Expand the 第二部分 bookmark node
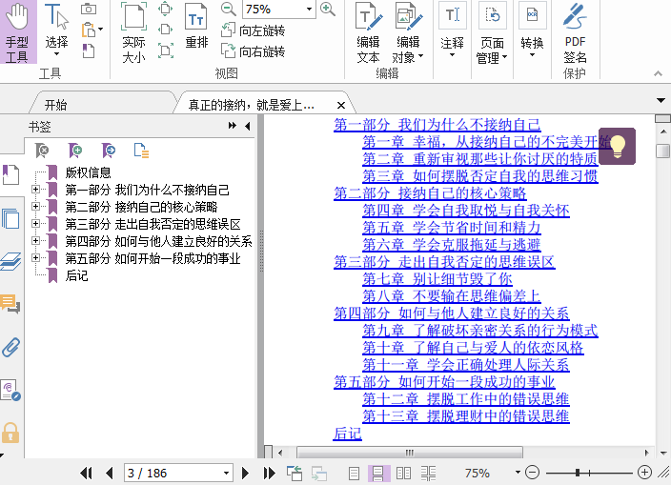 [35, 206]
